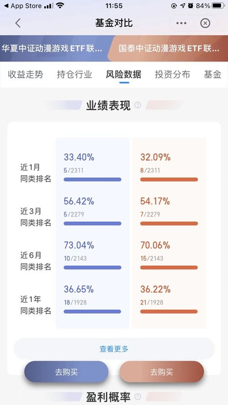Tap the back arrow icon
Viewport: 228px width, 405px height.
click(x=18, y=23)
